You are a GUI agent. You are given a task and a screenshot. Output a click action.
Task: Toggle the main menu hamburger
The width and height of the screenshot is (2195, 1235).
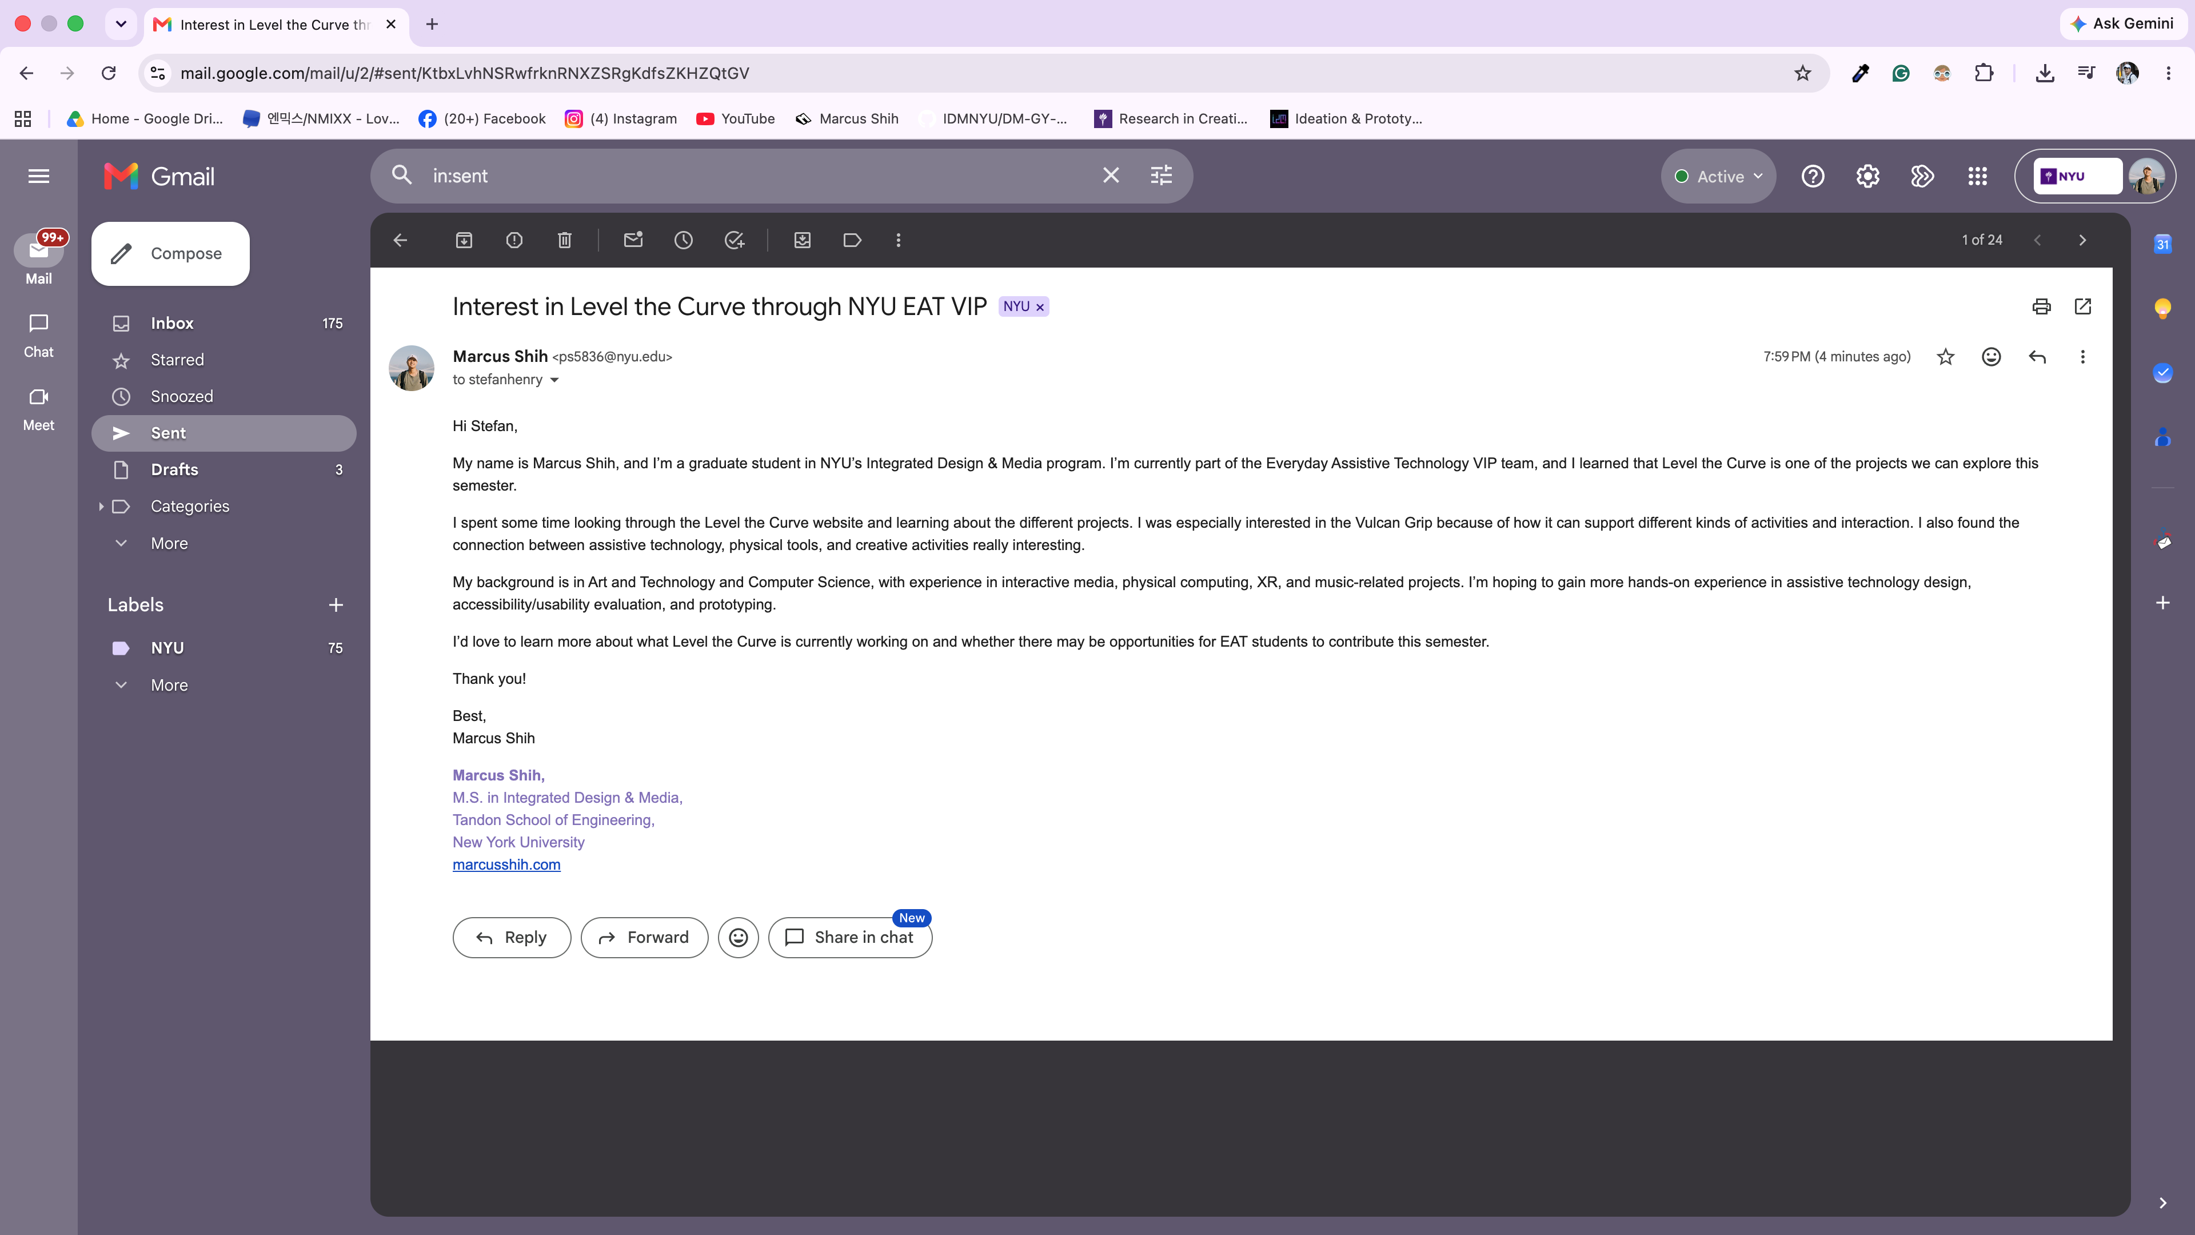(x=38, y=177)
